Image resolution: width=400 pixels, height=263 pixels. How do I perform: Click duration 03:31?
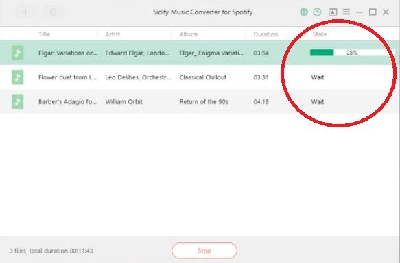[261, 77]
